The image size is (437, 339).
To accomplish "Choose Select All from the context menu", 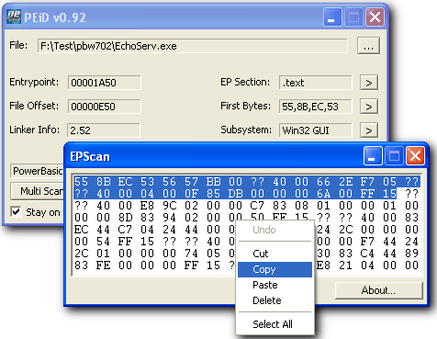I will point(275,324).
